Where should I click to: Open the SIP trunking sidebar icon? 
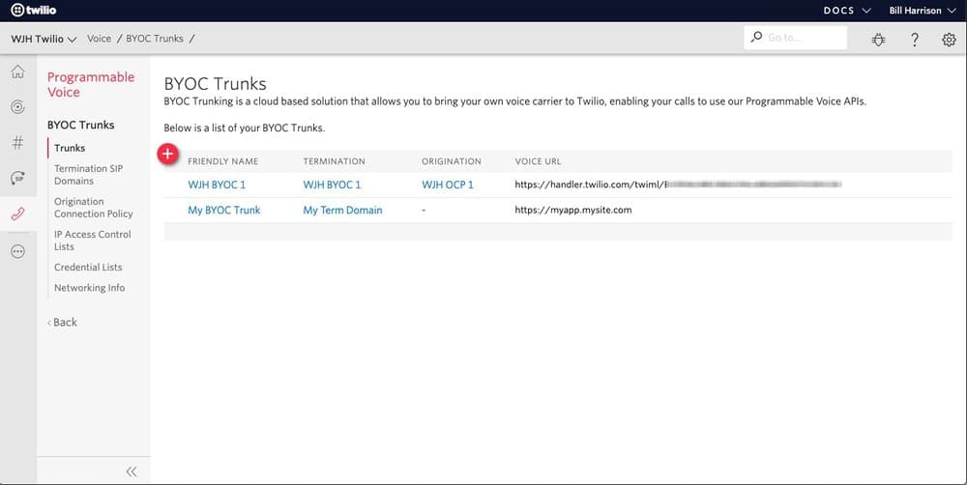click(x=17, y=178)
